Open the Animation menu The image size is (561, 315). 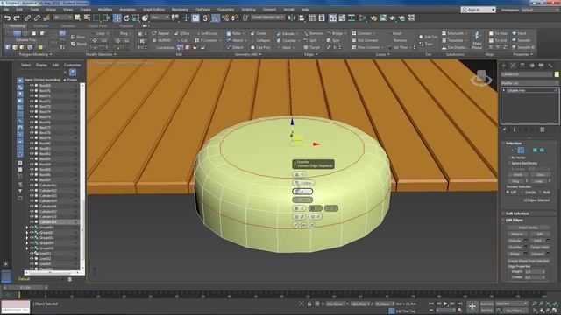click(x=128, y=10)
